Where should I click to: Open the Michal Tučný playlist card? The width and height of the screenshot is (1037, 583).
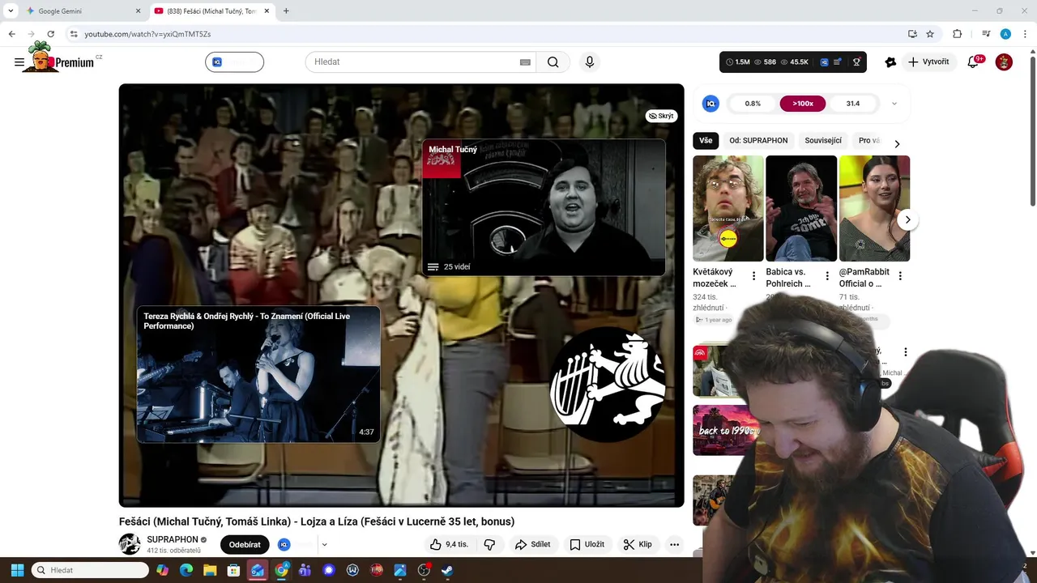point(544,207)
